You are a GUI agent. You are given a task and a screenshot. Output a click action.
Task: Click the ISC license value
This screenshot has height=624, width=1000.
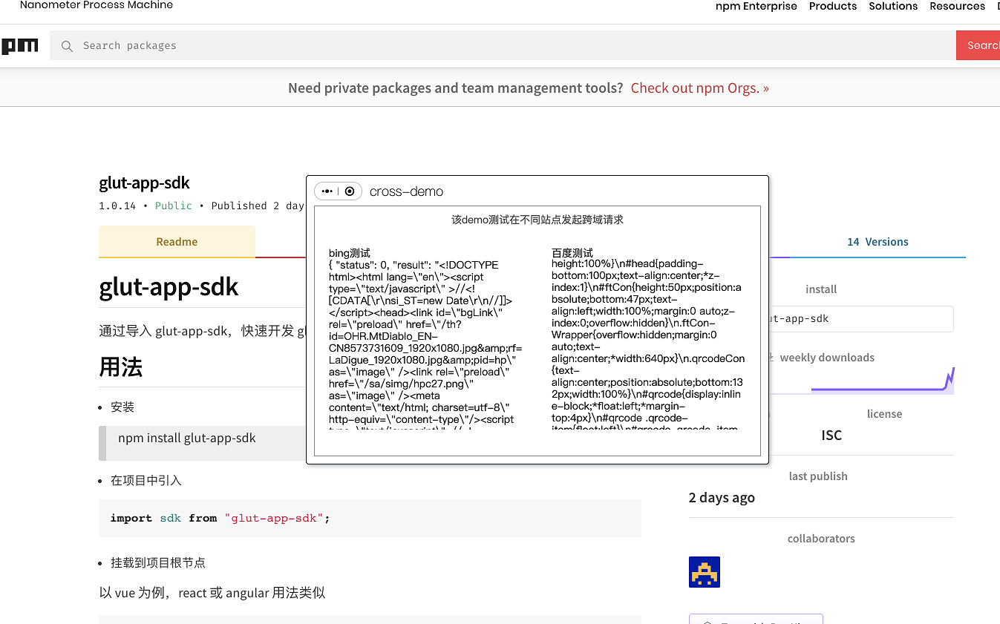point(831,436)
